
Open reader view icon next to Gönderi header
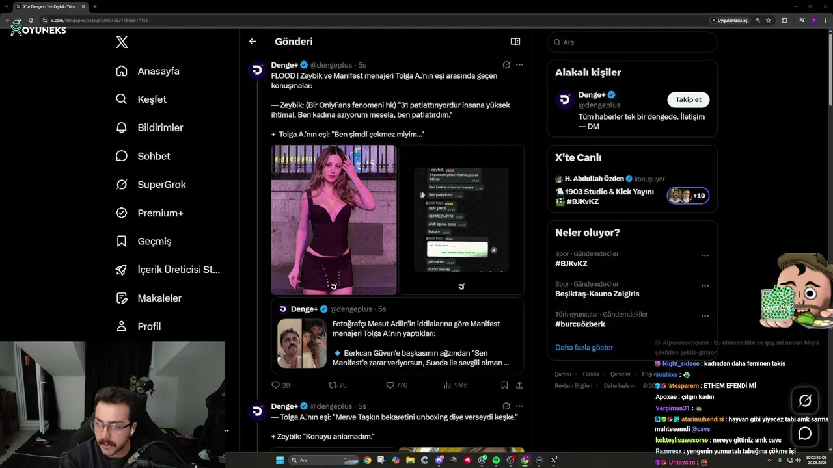click(x=515, y=42)
